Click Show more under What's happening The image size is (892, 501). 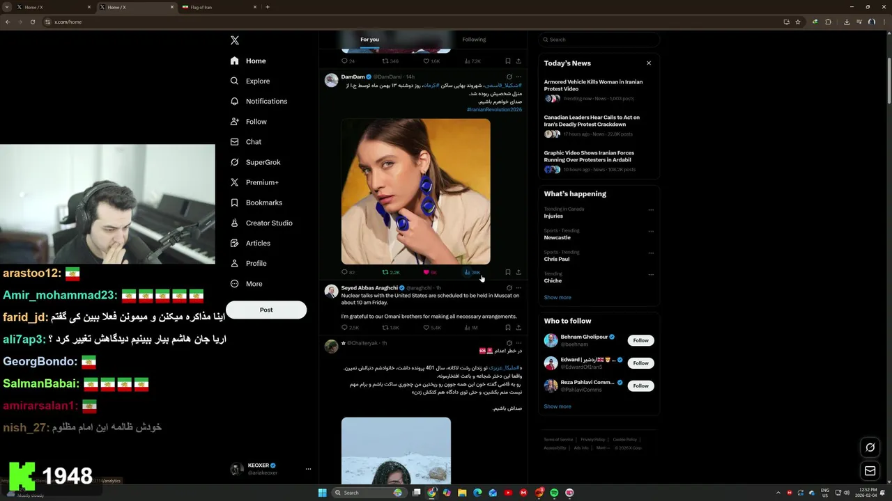(557, 297)
